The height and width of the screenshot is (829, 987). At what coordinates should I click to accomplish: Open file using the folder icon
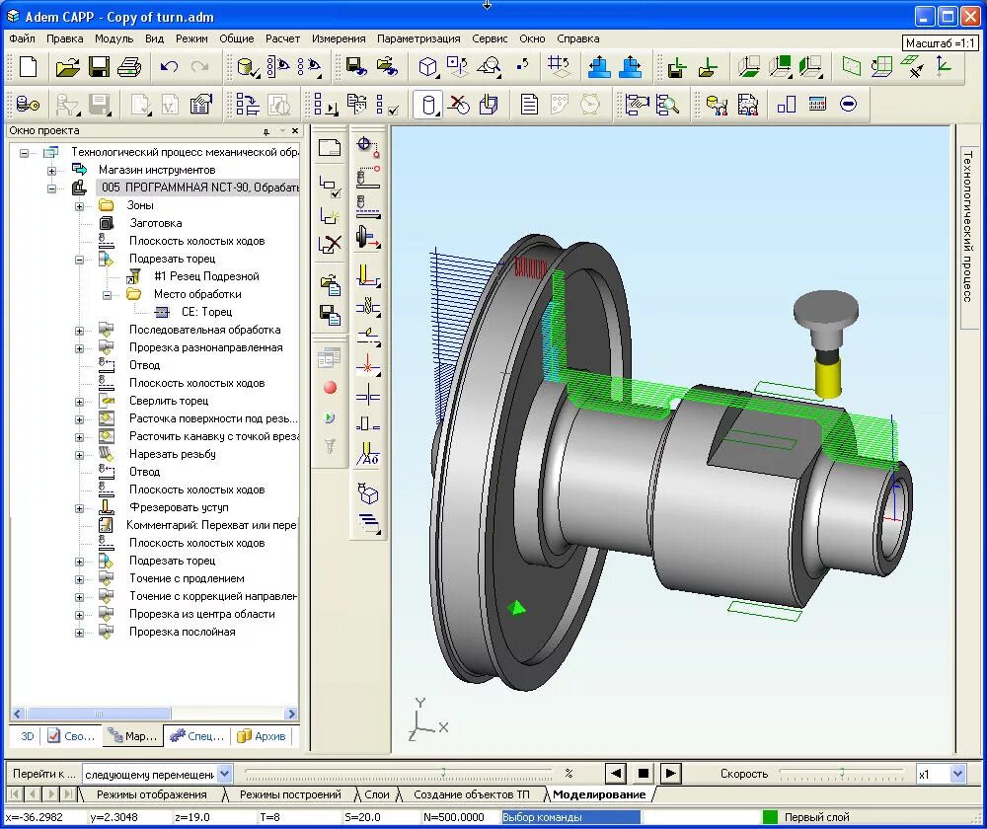coord(67,67)
